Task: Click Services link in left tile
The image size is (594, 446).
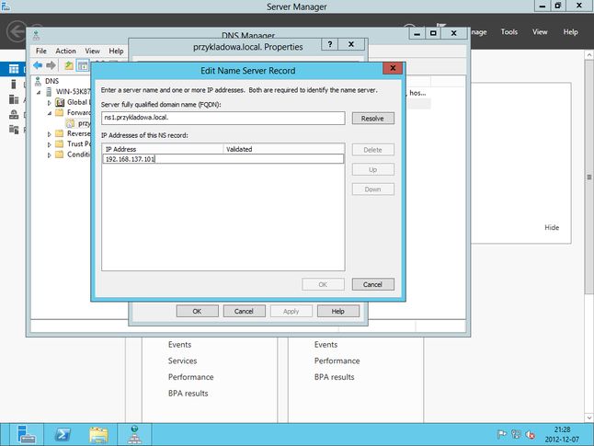Action: 182,360
